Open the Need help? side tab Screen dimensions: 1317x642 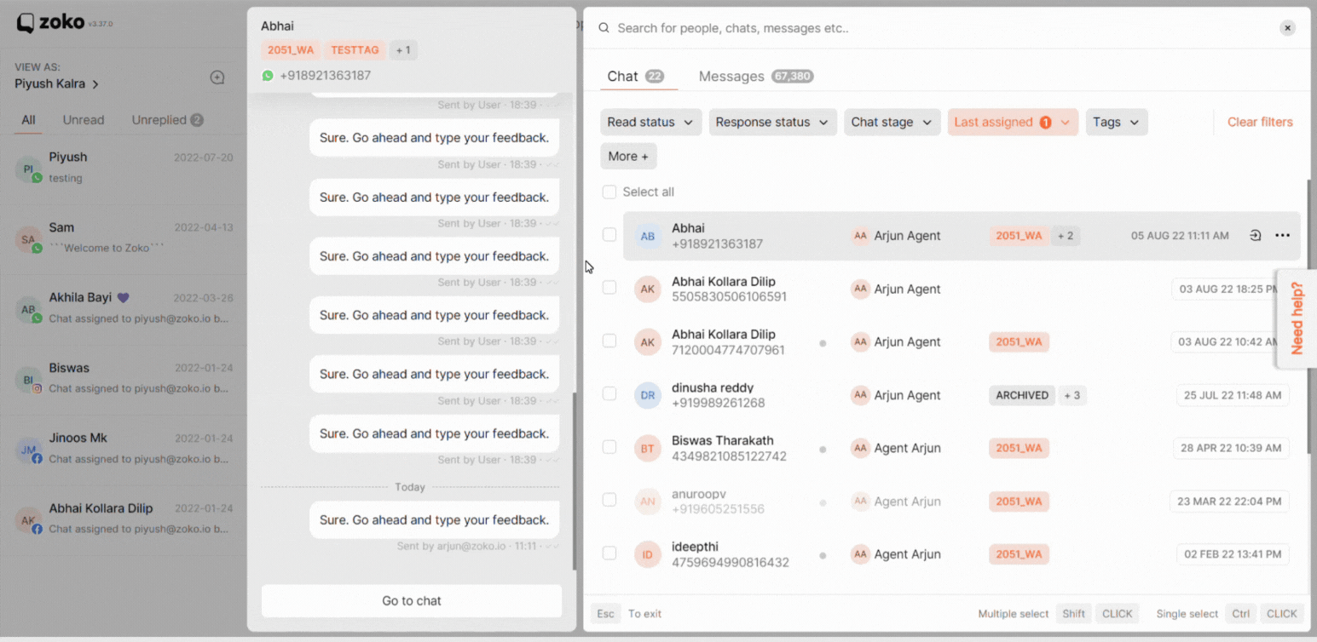click(1297, 318)
